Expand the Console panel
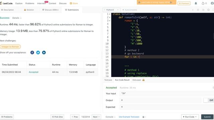The height and width of the screenshot is (120, 214). (x=110, y=117)
